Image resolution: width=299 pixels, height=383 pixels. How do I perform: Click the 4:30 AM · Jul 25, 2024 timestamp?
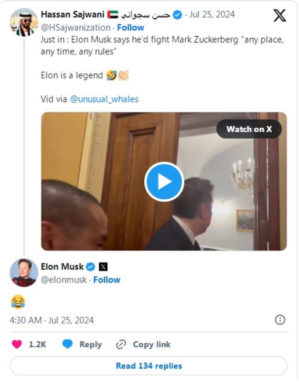pyautogui.click(x=52, y=320)
